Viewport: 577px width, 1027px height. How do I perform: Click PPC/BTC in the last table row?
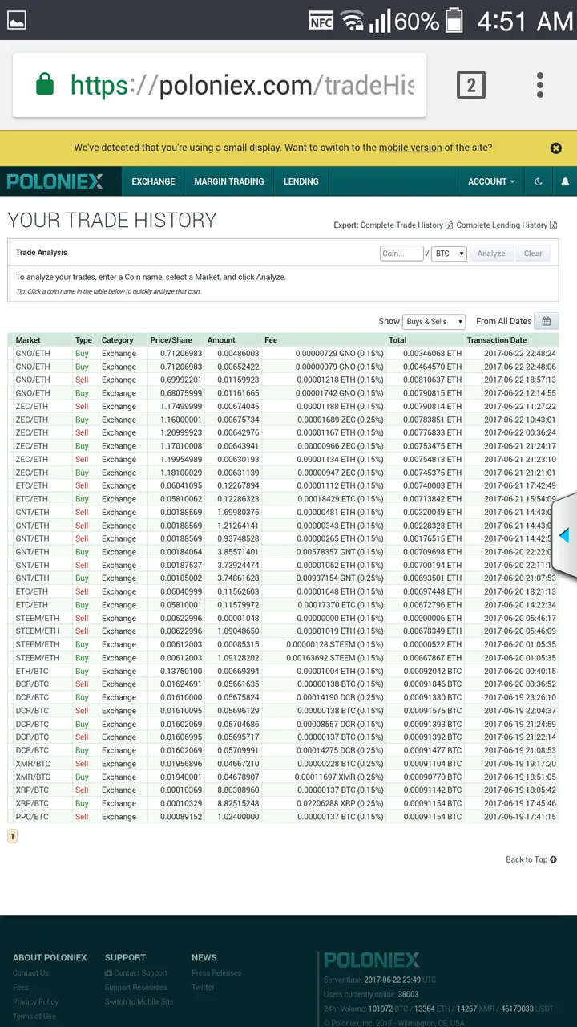pos(32,817)
